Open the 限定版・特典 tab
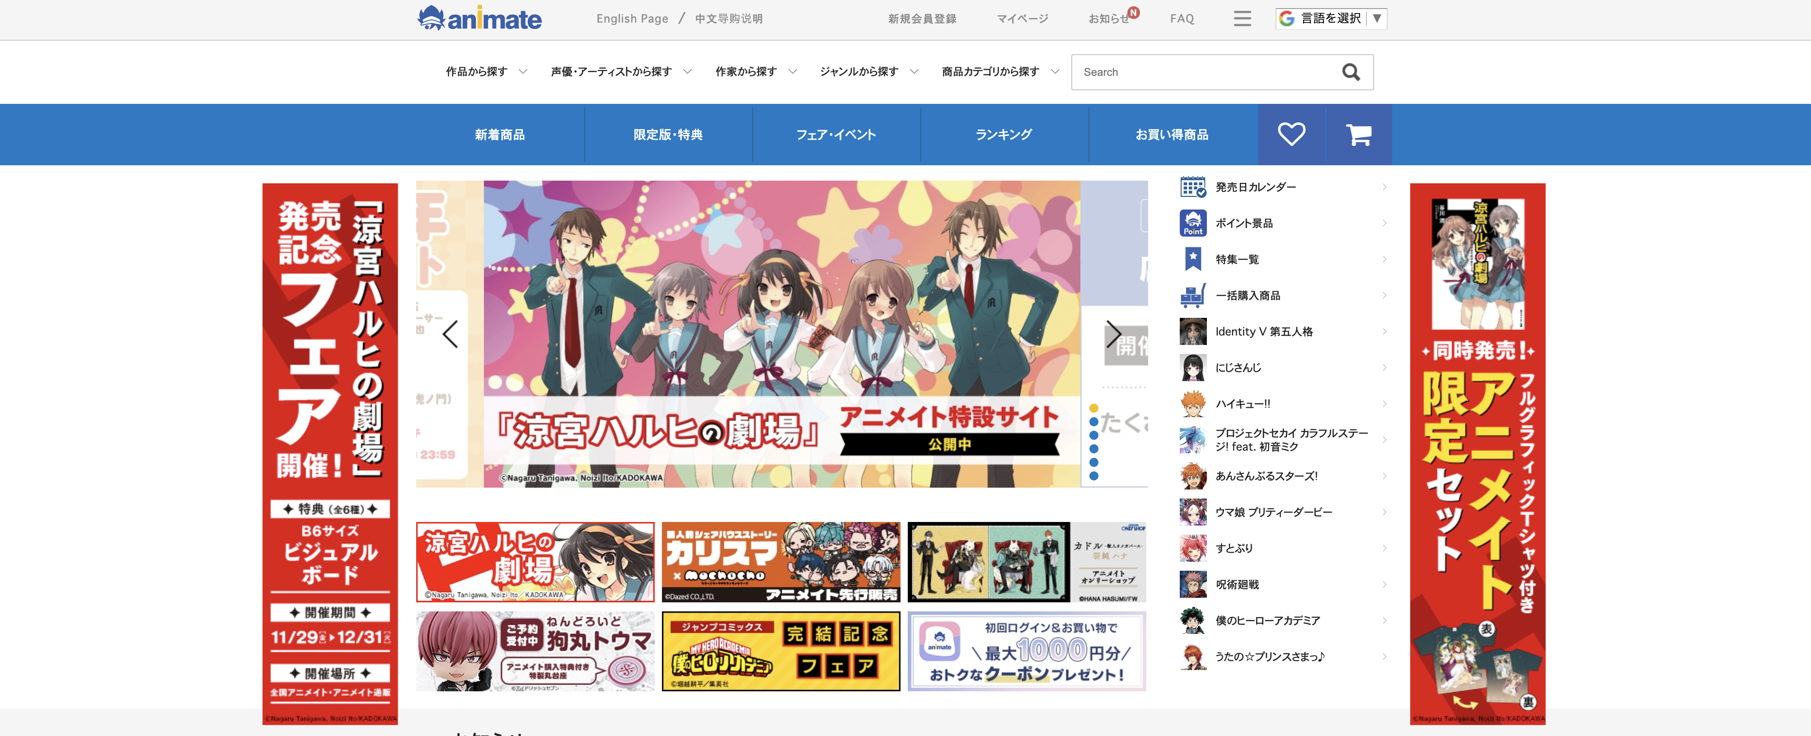 pyautogui.click(x=668, y=134)
